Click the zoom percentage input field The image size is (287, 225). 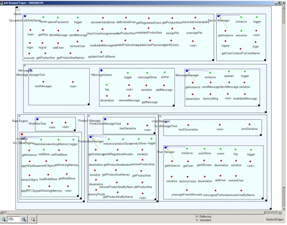pos(14,219)
